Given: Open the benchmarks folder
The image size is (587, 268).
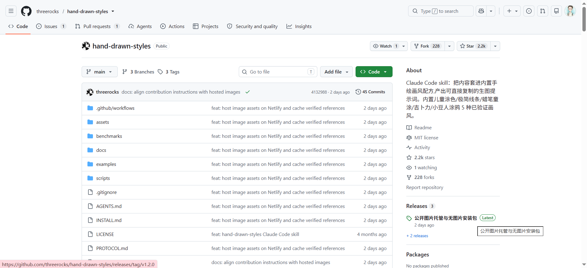Looking at the screenshot, I should tap(109, 136).
